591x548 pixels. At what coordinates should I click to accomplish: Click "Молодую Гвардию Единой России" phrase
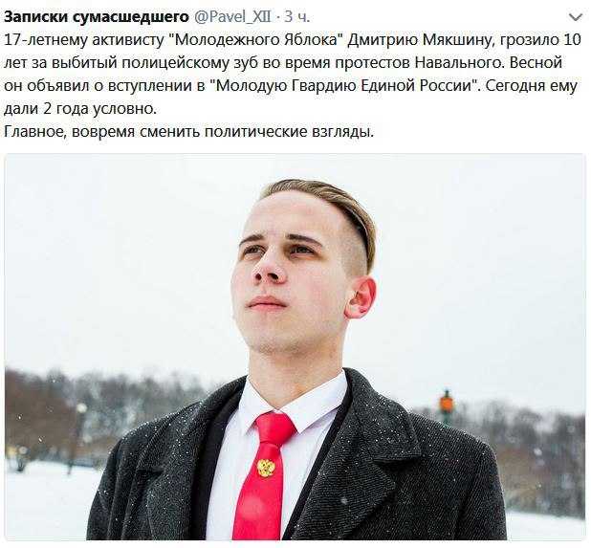343,86
